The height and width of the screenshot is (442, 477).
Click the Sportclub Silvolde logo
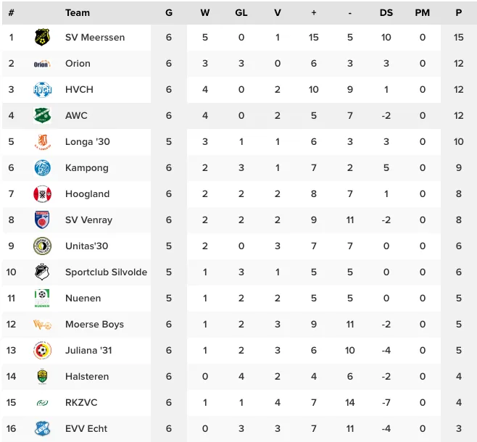[42, 272]
